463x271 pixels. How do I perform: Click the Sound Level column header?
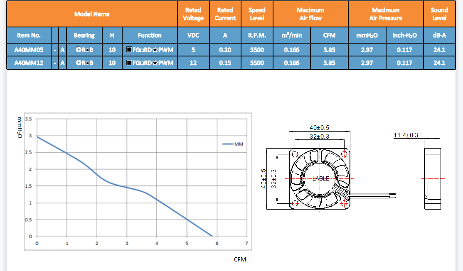(439, 14)
